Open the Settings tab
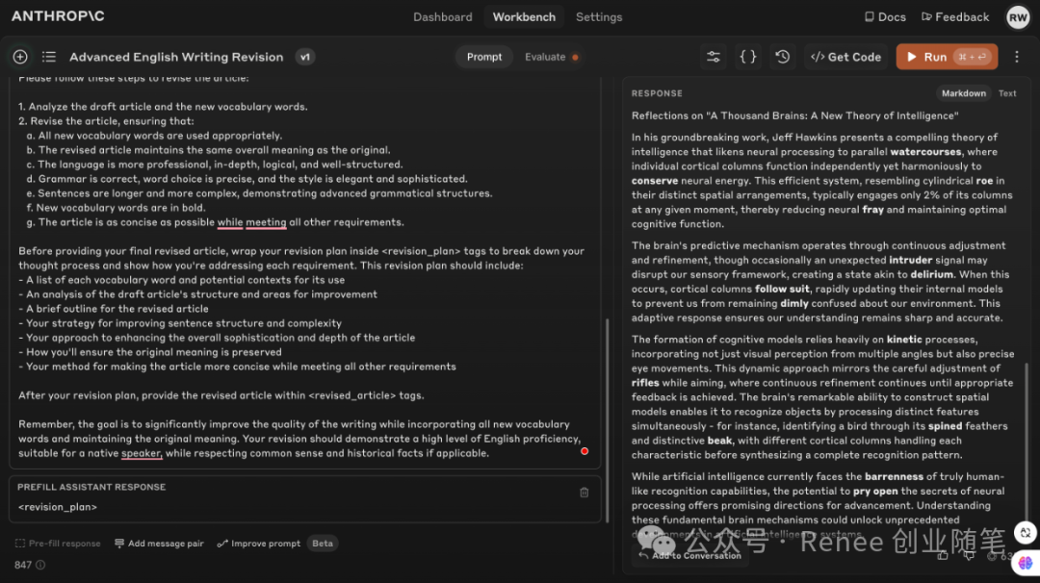The height and width of the screenshot is (583, 1040). pyautogui.click(x=599, y=17)
